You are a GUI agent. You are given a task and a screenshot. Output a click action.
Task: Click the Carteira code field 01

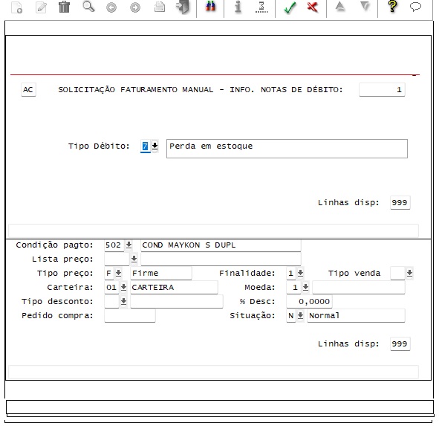coord(111,288)
